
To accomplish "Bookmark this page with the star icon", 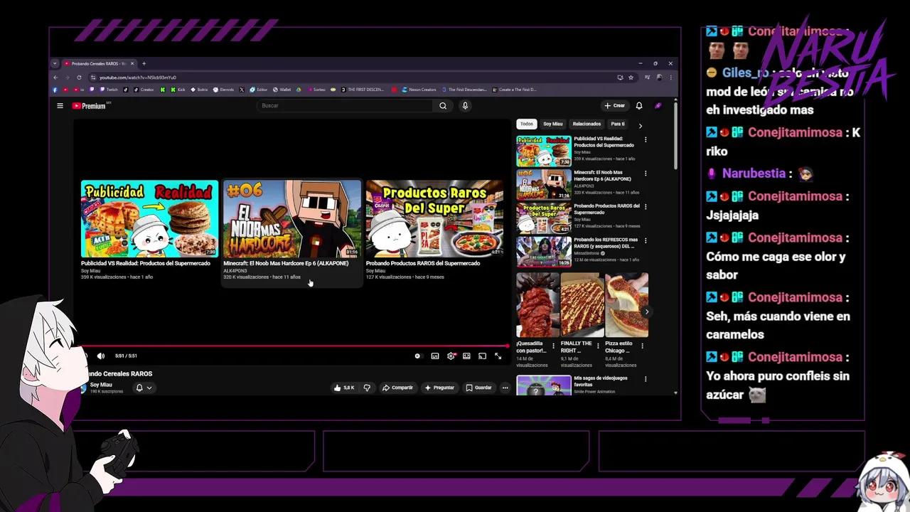I will click(631, 78).
